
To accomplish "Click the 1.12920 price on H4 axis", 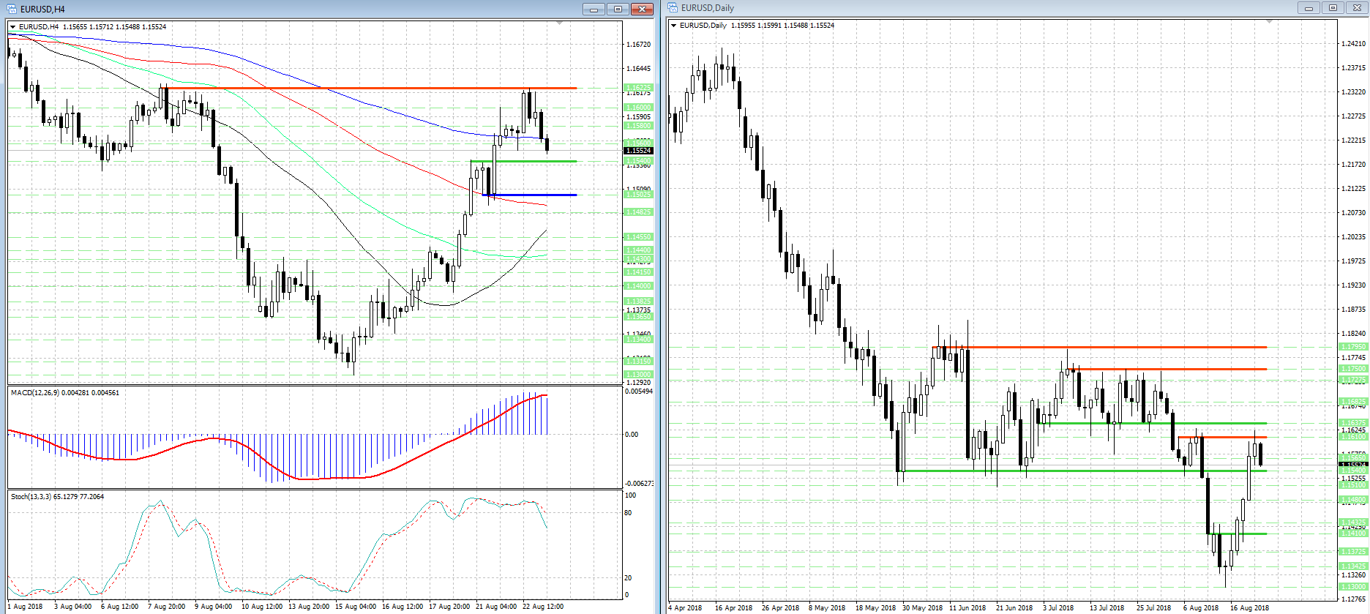I will pos(638,383).
